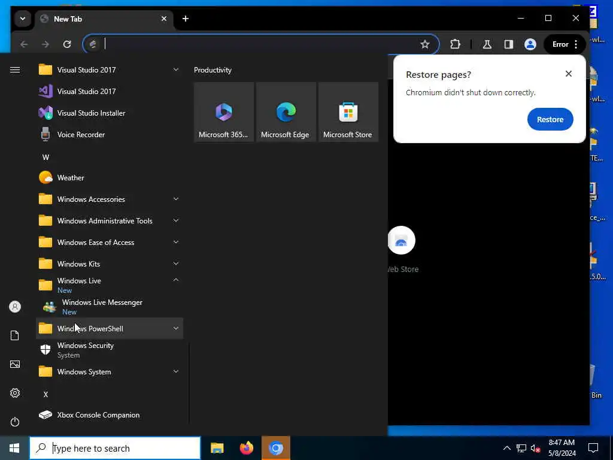Expand Windows Kits folder
The image size is (613, 460).
pos(110,264)
